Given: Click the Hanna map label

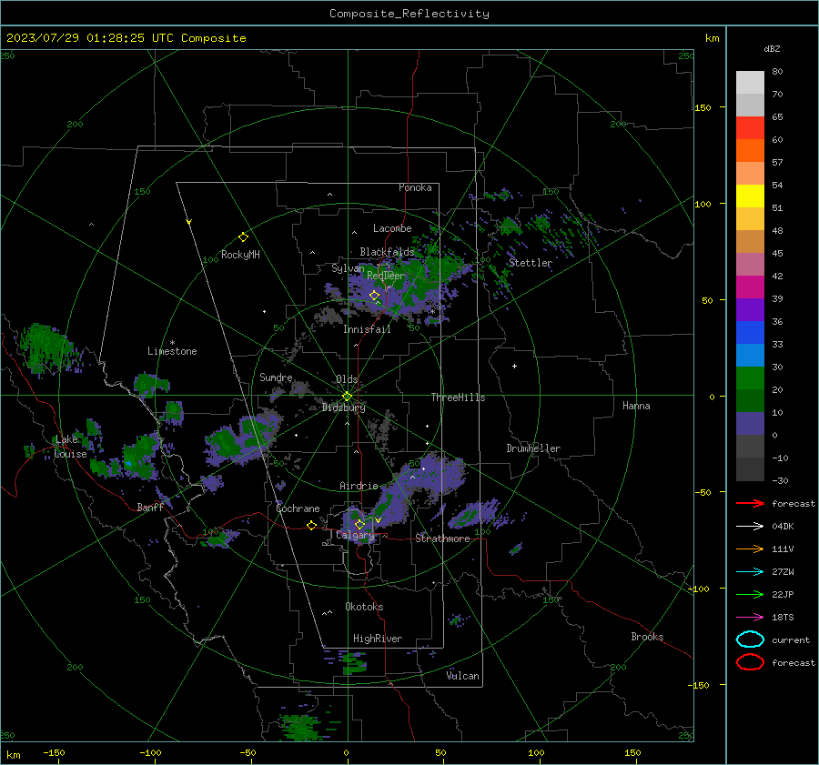Looking at the screenshot, I should pyautogui.click(x=636, y=406).
